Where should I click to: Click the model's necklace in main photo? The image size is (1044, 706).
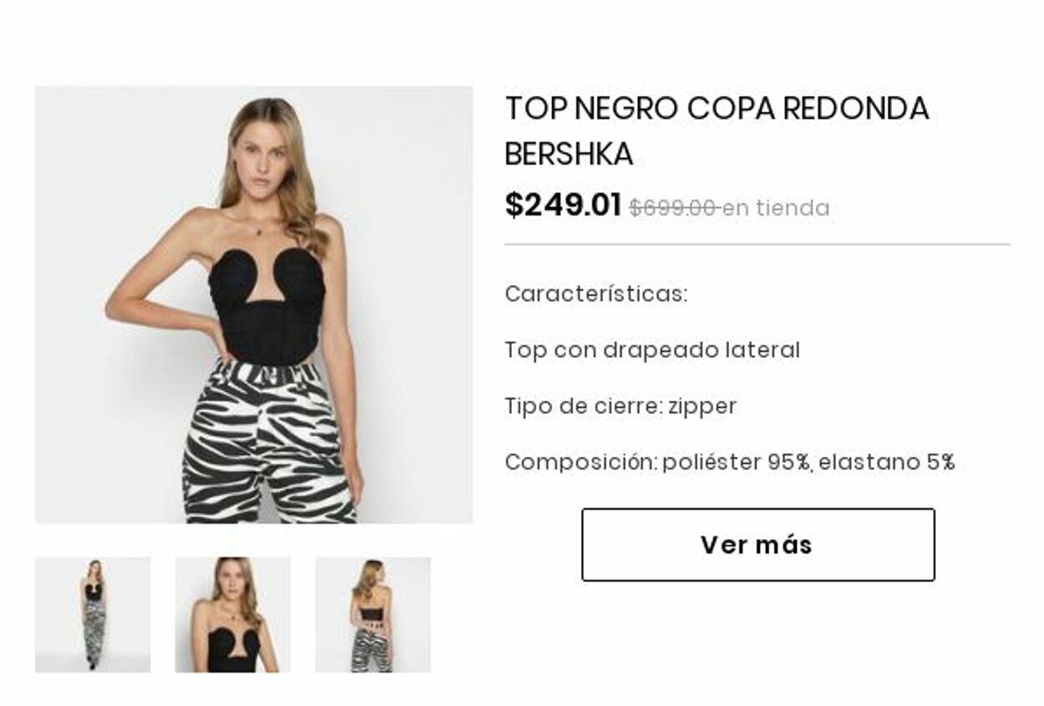click(x=260, y=229)
